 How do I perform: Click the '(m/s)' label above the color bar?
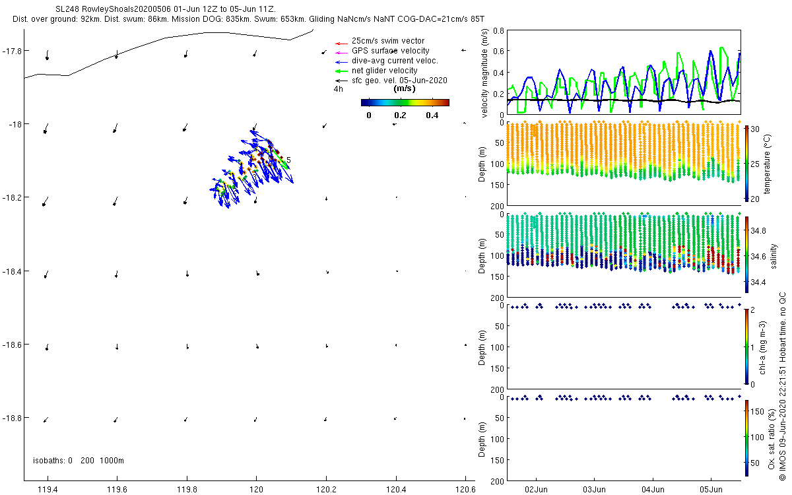(x=405, y=88)
